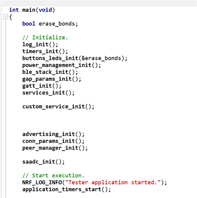Click buttons_leds_init(&erase_bonds) line

pyautogui.click(x=75, y=58)
